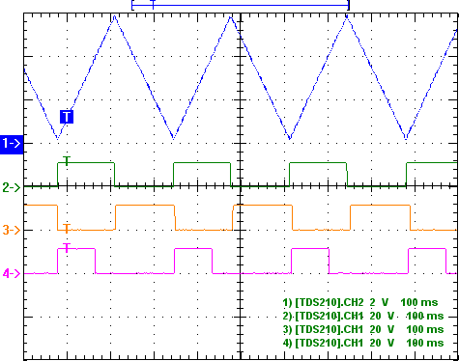Image resolution: width=459 pixels, height=361 pixels.
Task: Select channel 2 ground marker "2->"
Action: coord(12,187)
